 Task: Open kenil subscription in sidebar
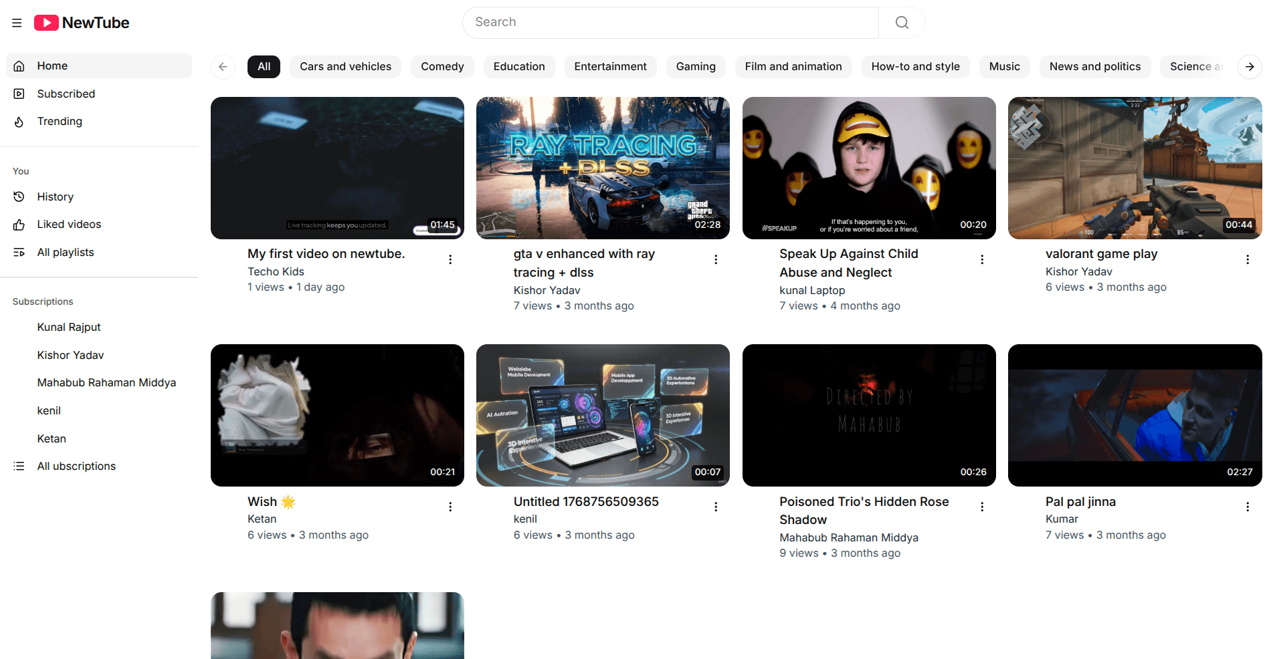(x=99, y=410)
